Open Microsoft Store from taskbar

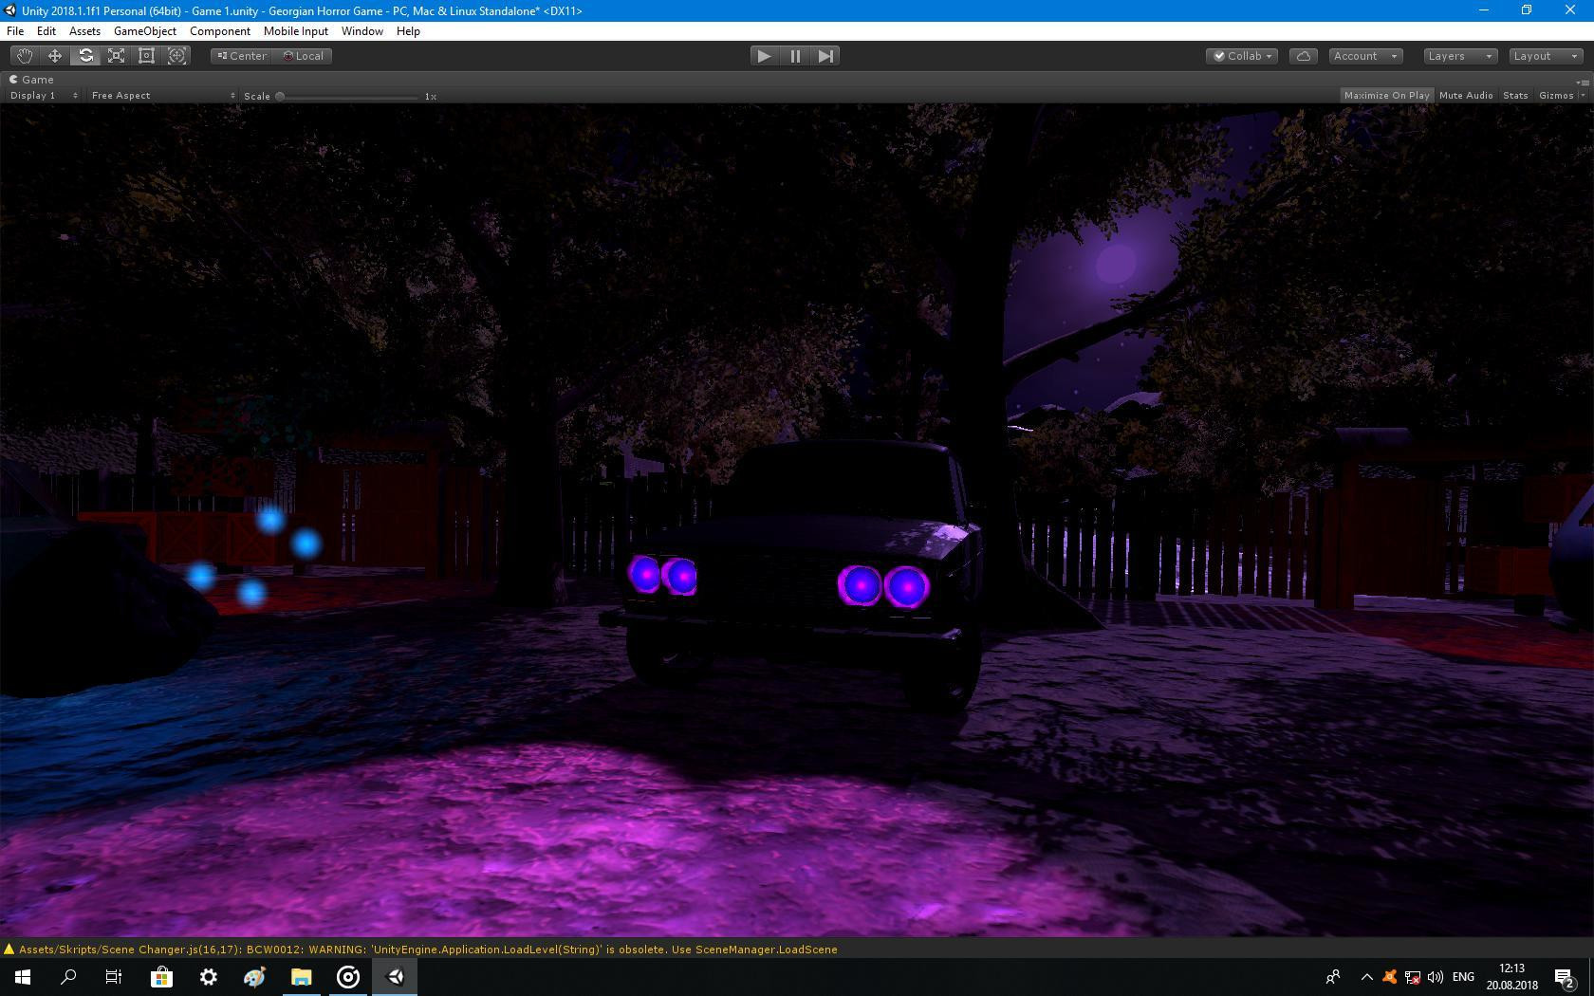[x=161, y=977]
